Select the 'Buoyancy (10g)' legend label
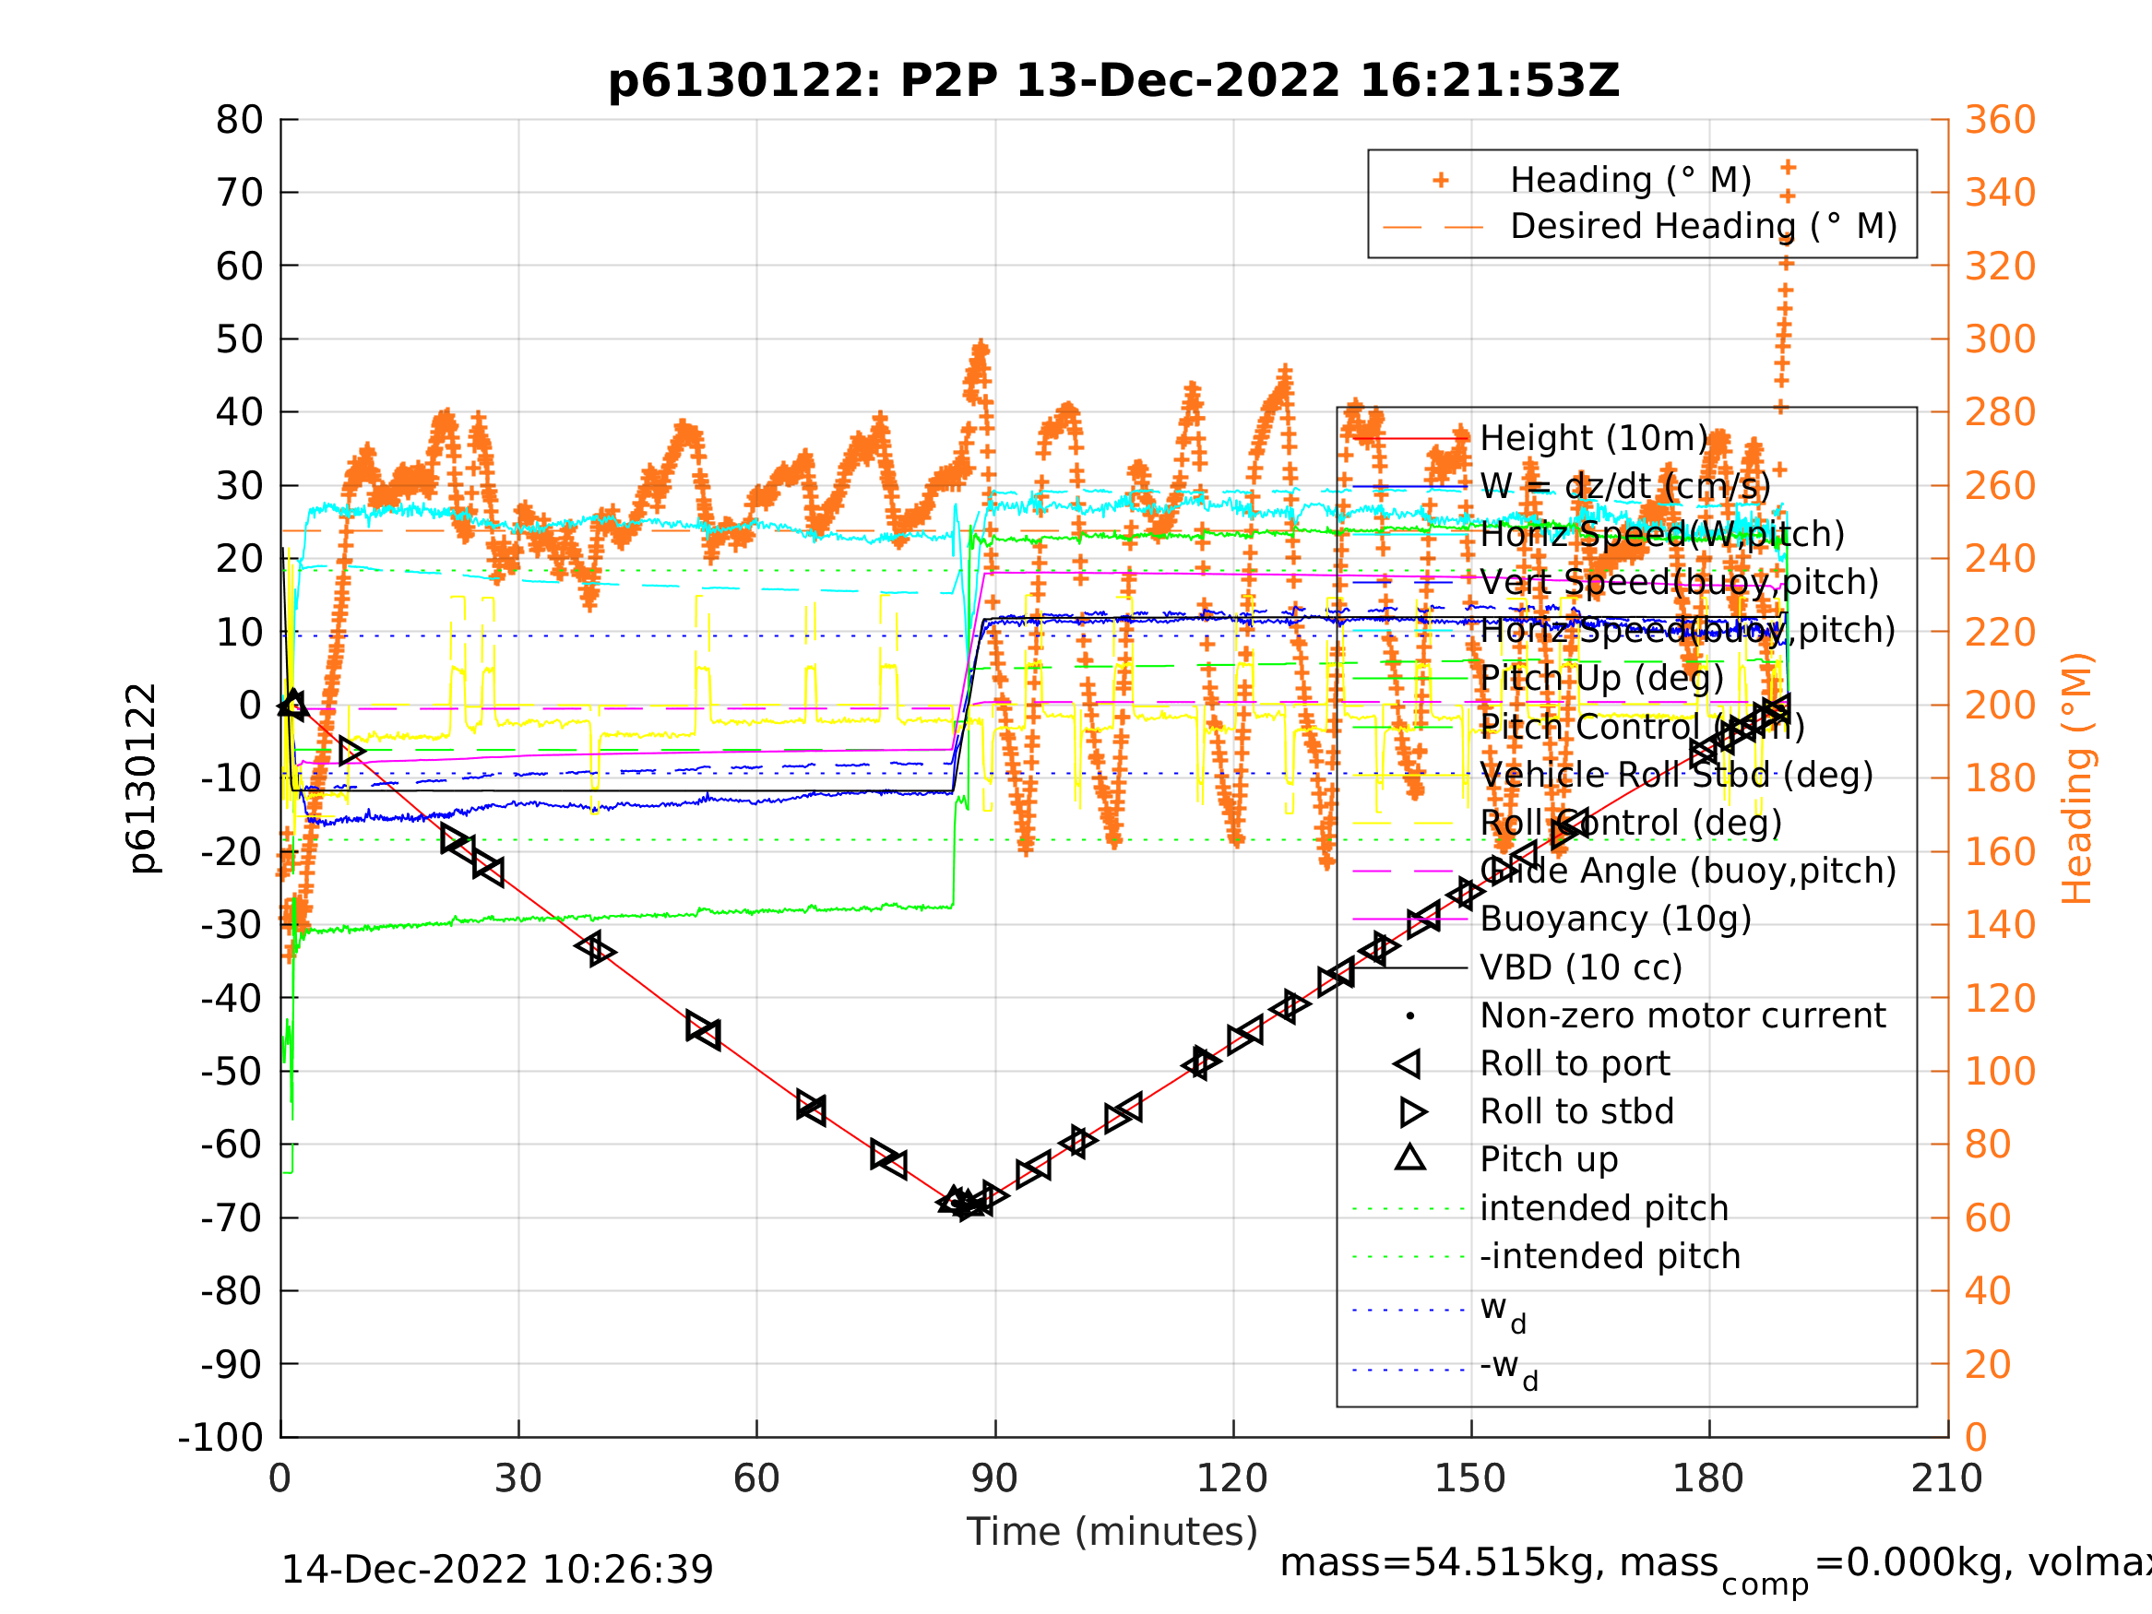 click(x=1615, y=918)
